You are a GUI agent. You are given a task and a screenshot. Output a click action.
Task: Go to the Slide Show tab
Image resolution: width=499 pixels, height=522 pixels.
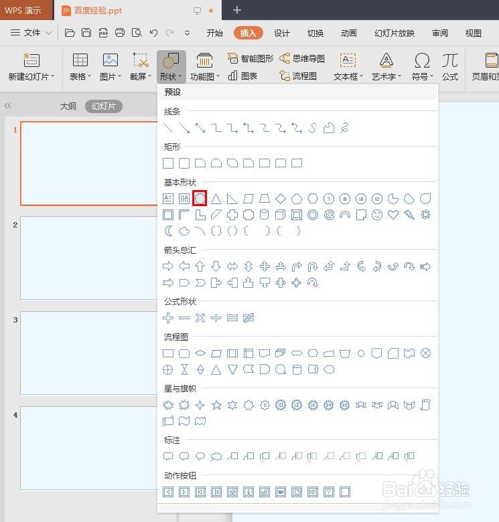coord(395,33)
